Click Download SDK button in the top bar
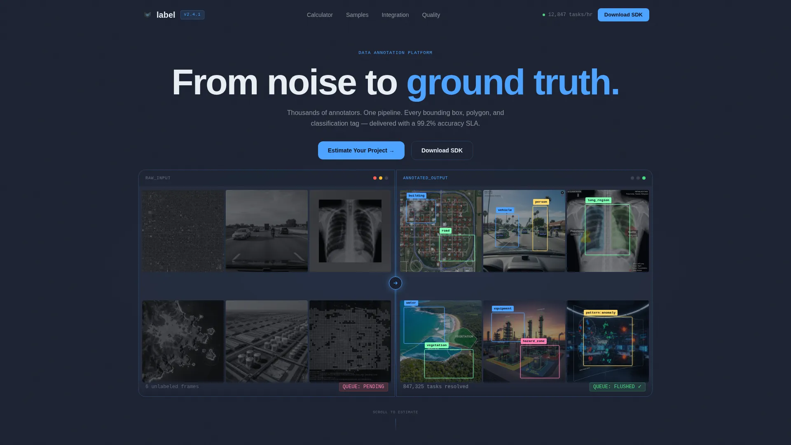 click(x=623, y=15)
